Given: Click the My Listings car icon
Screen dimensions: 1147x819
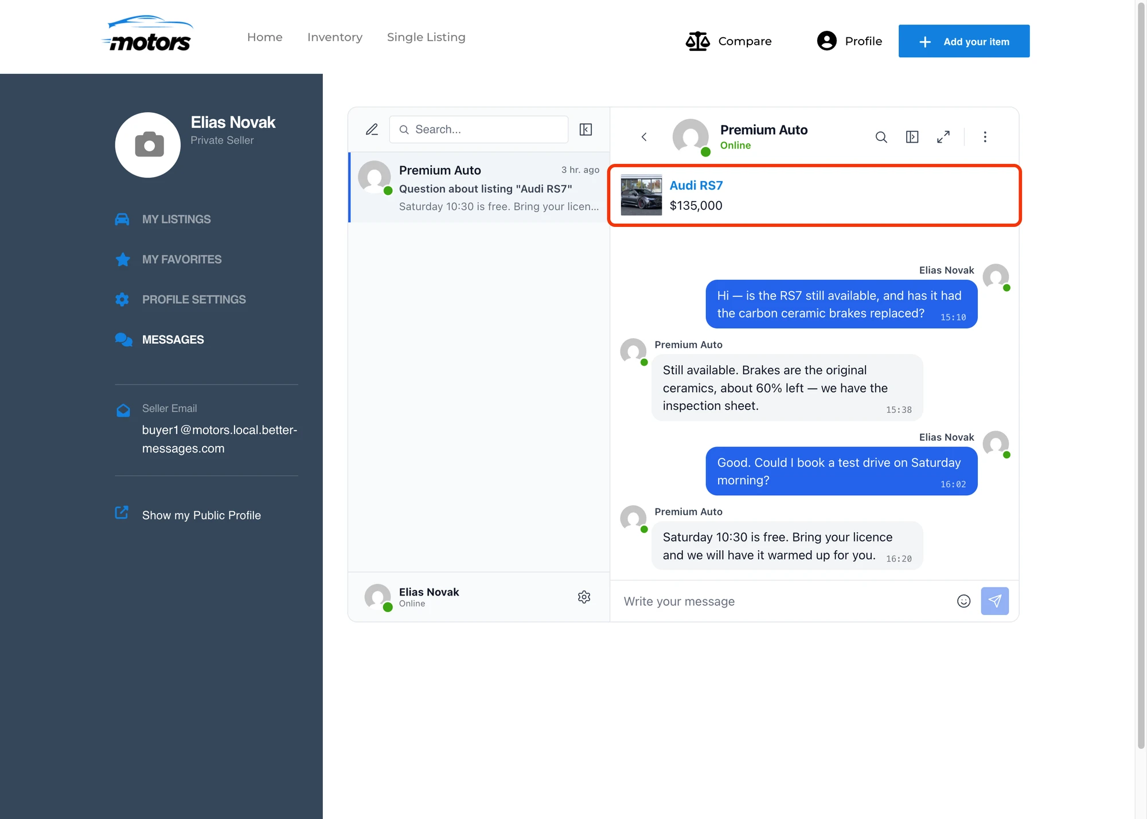Looking at the screenshot, I should (x=122, y=220).
